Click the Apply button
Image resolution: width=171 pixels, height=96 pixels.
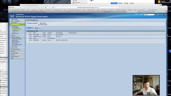pos(29,28)
